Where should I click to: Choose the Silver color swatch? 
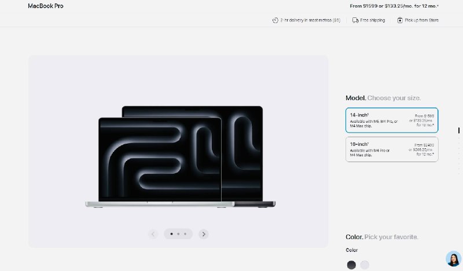[365, 265]
